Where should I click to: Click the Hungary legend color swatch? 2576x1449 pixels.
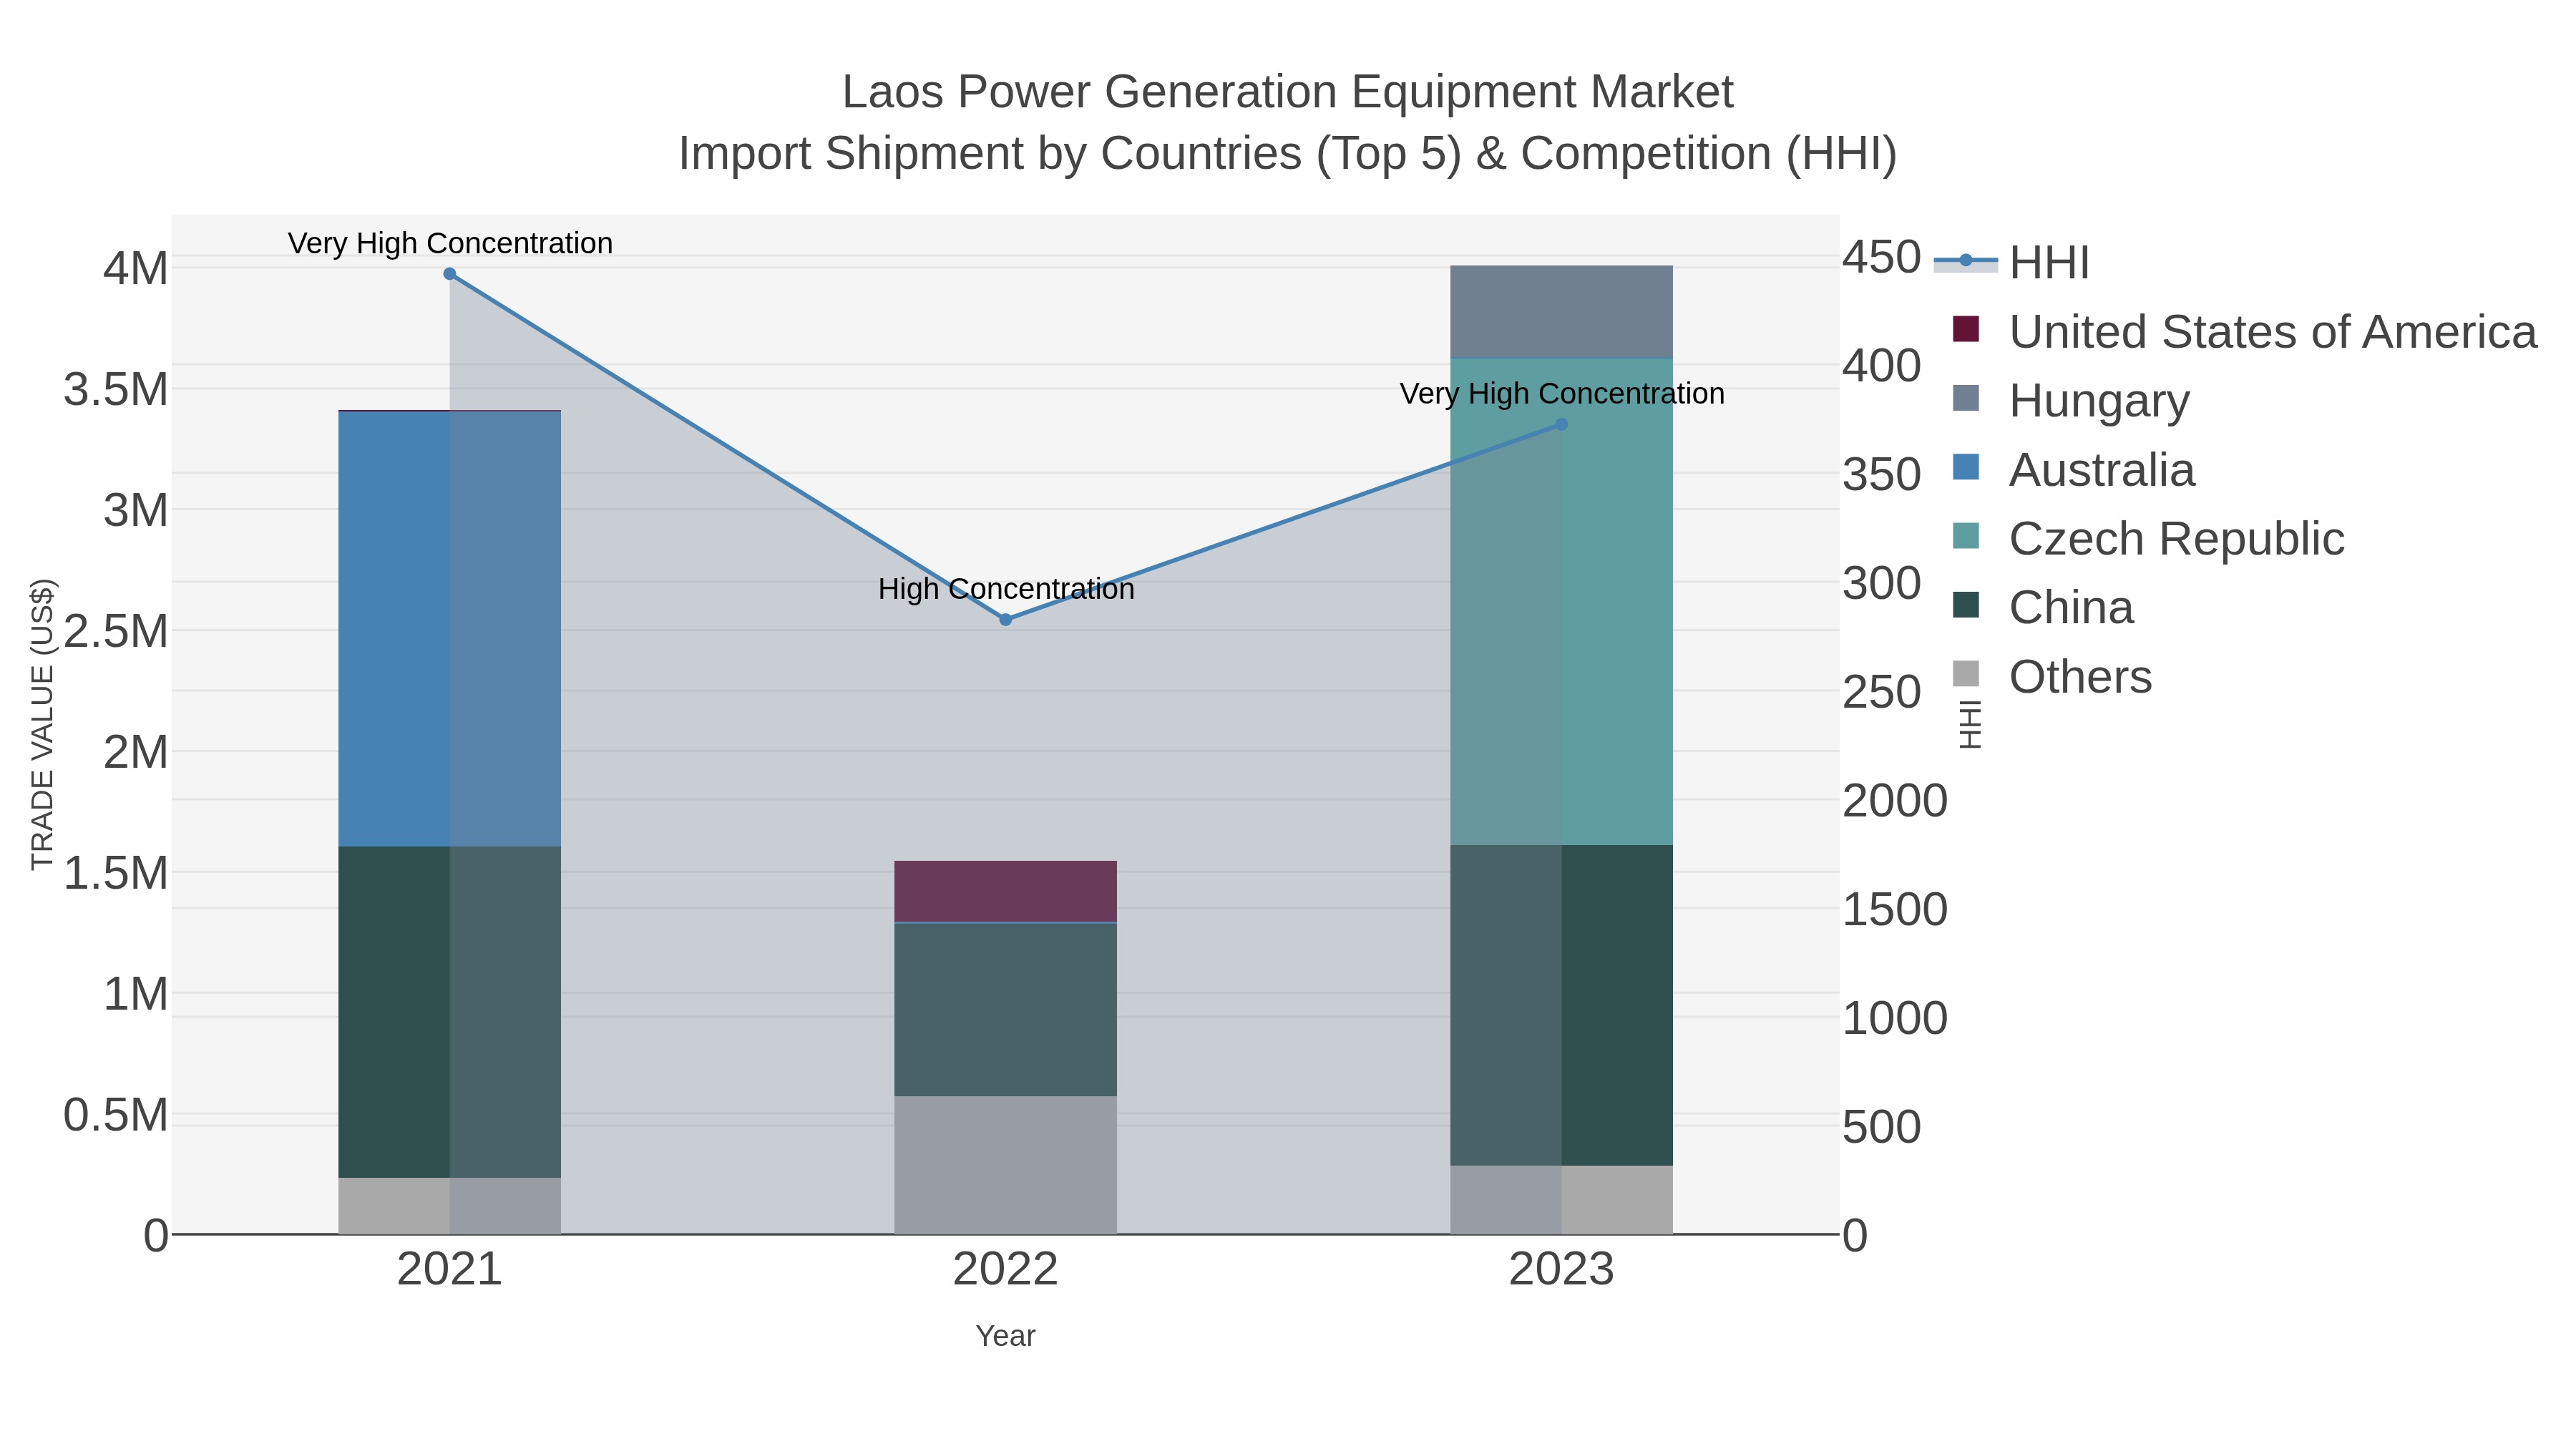(x=1966, y=398)
